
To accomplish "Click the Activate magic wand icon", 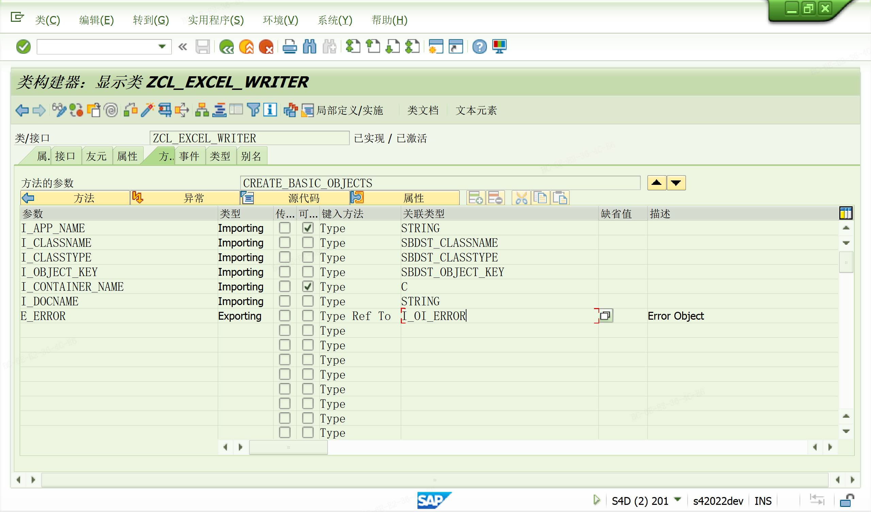I will point(148,110).
